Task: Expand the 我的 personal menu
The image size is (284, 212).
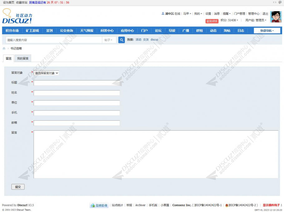Action: pyautogui.click(x=198, y=13)
